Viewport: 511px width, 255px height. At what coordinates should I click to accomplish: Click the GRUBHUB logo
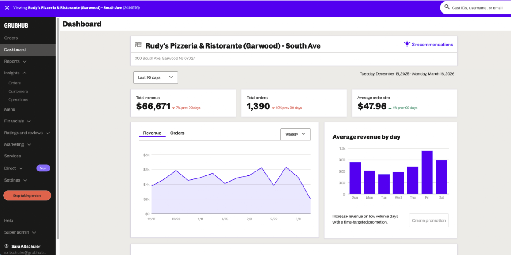point(16,25)
